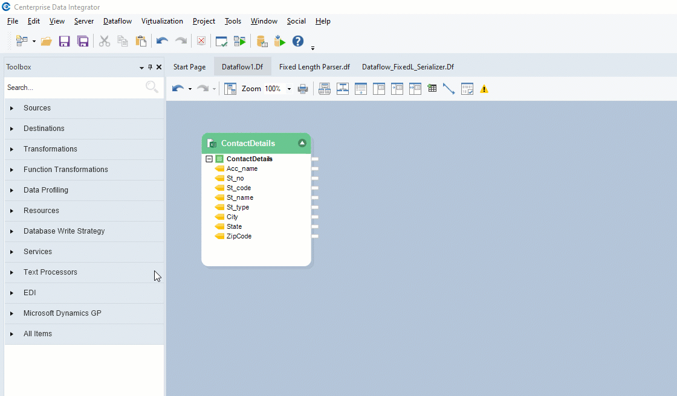Viewport: 677px width, 396px height.
Task: Collapse the ContactDetails object with header arrow
Action: [302, 143]
